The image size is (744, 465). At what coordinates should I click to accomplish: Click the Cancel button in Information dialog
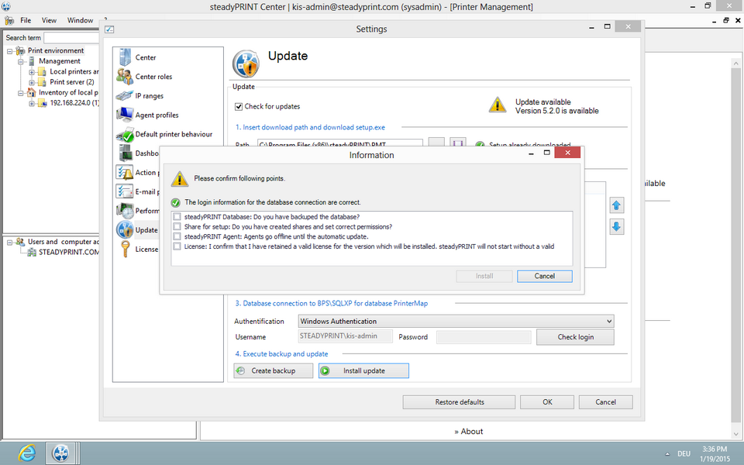click(x=545, y=276)
